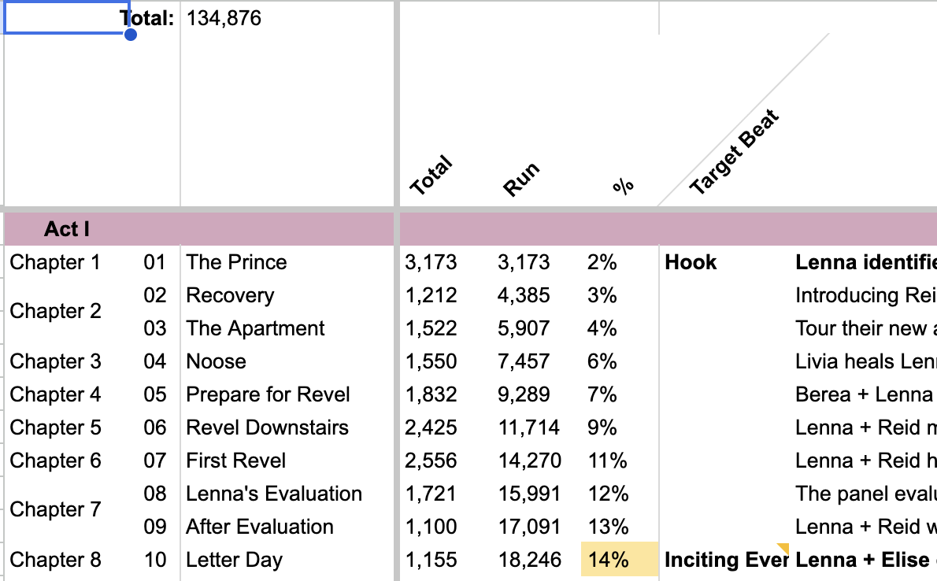Click the scene title The Prince

point(236,262)
